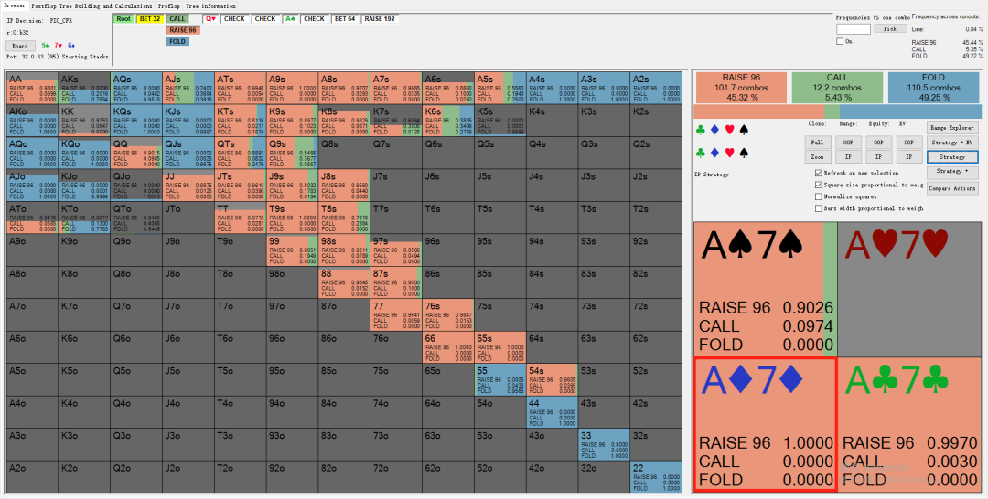
Task: Show the IP Range
Action: tap(848, 156)
